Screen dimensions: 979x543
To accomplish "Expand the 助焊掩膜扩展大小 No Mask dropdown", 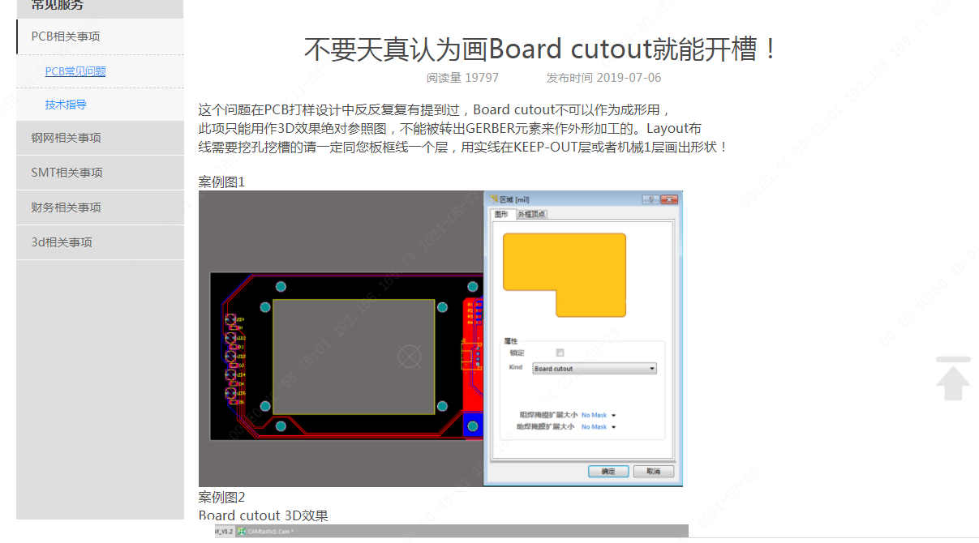I will point(599,426).
